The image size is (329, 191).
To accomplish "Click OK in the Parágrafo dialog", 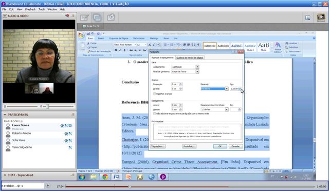I will click(x=220, y=146).
